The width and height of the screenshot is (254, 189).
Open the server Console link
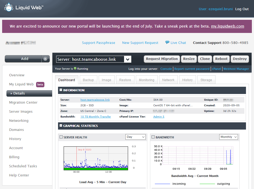166,69
